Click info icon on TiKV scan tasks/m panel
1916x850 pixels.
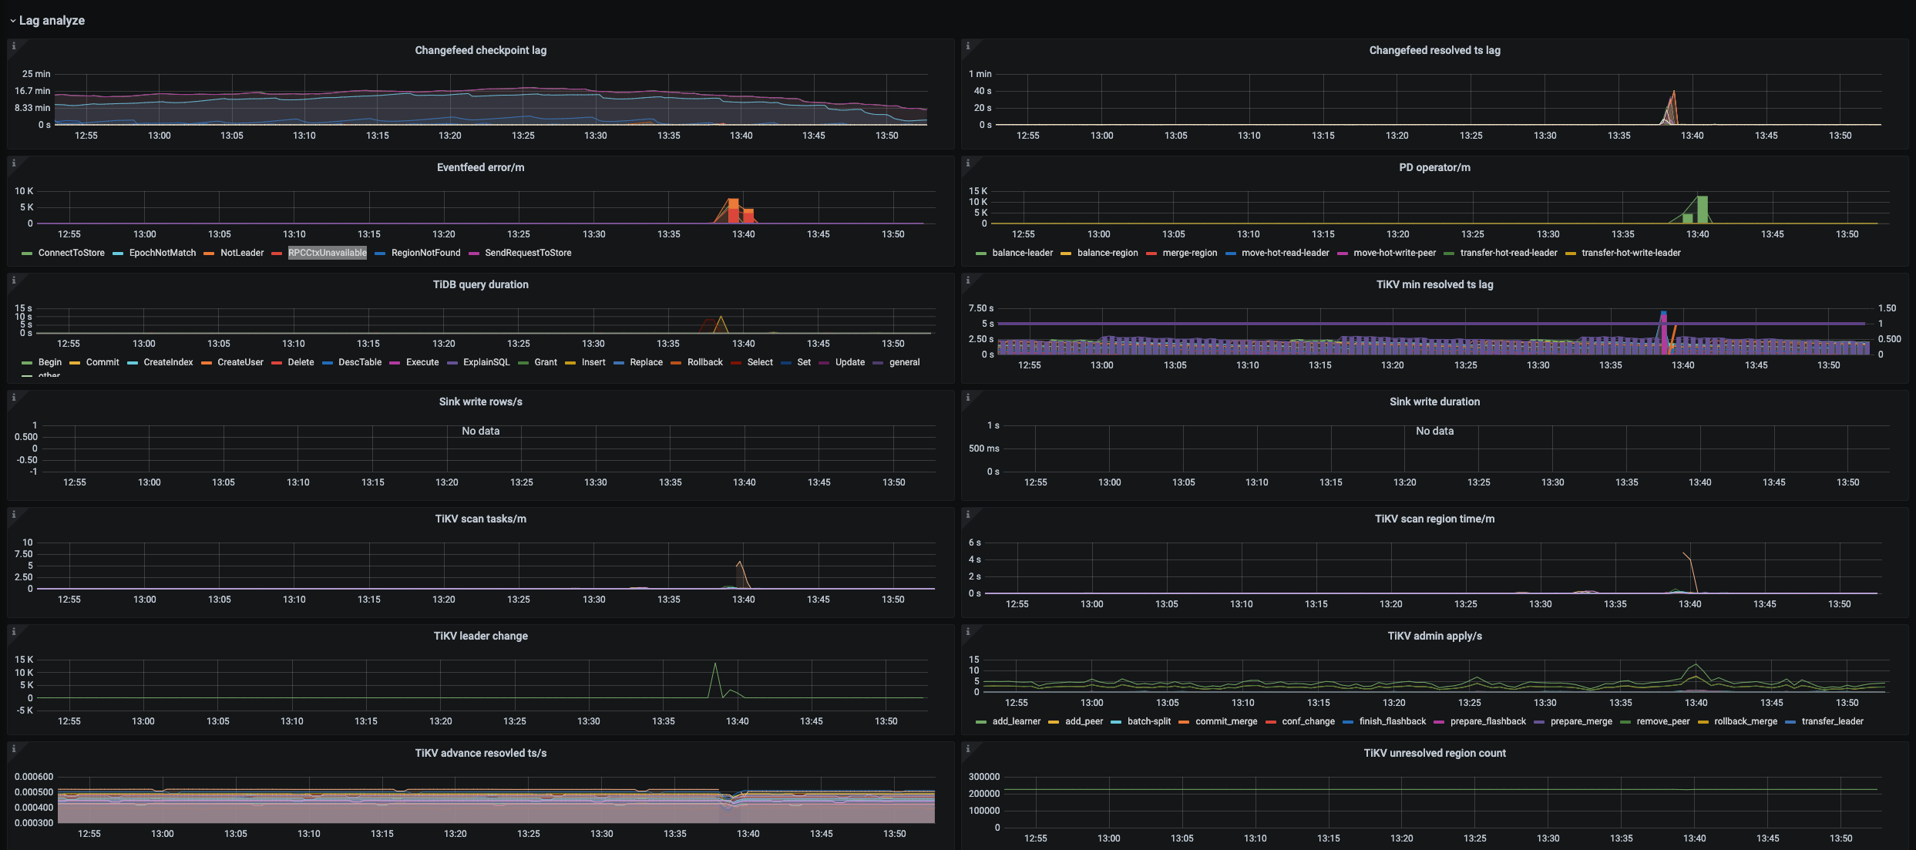[13, 515]
